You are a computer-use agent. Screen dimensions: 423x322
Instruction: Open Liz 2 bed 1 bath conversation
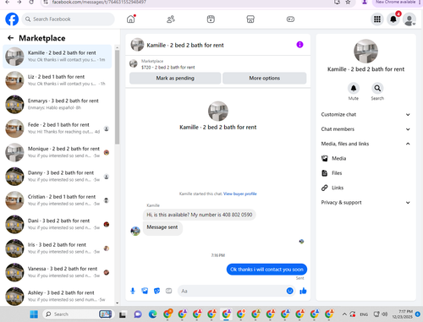(x=58, y=80)
